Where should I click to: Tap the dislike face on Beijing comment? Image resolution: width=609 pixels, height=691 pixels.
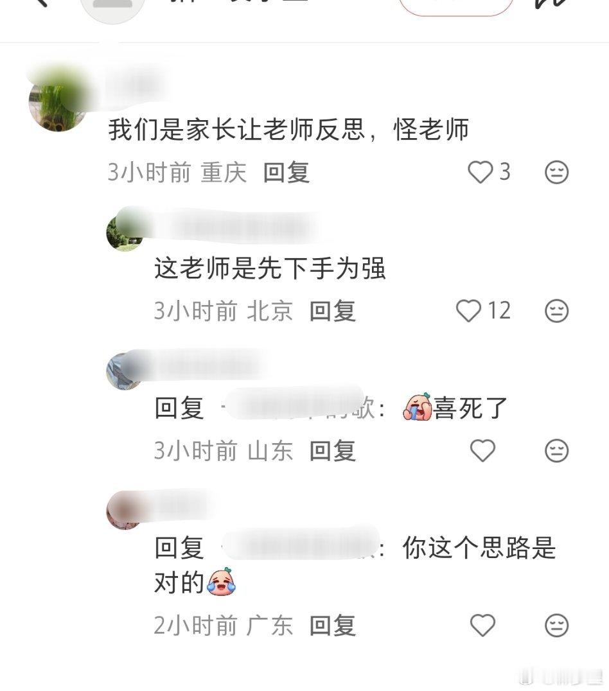(557, 311)
